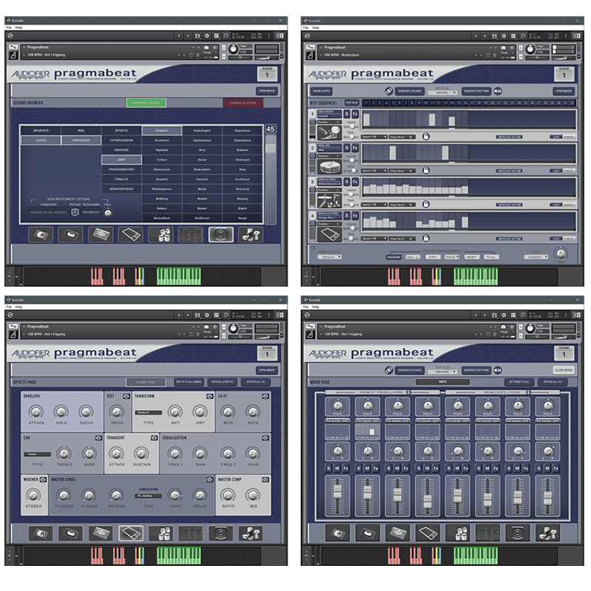
Task: Select DRUM KITS category in Sounds Browser
Action: 41,131
